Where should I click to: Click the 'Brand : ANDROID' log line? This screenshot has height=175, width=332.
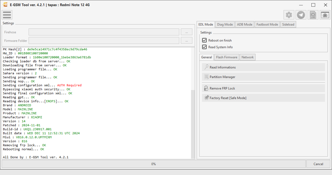17,105
